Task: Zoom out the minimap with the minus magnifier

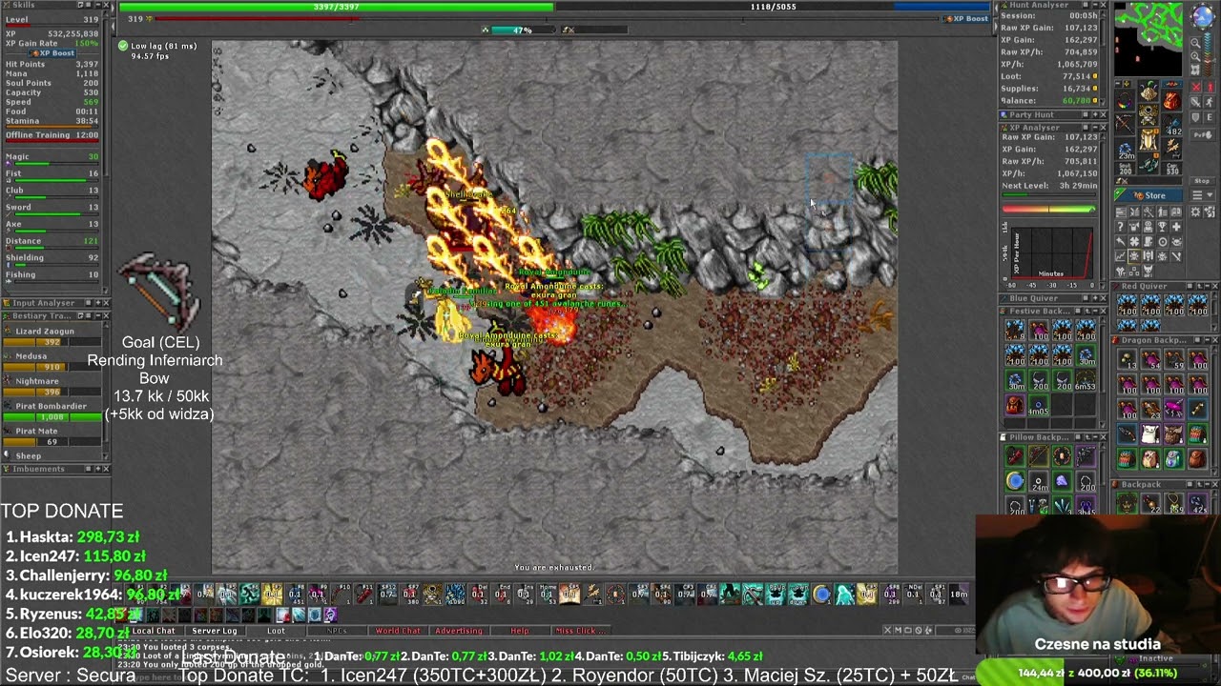Action: coord(1195,43)
